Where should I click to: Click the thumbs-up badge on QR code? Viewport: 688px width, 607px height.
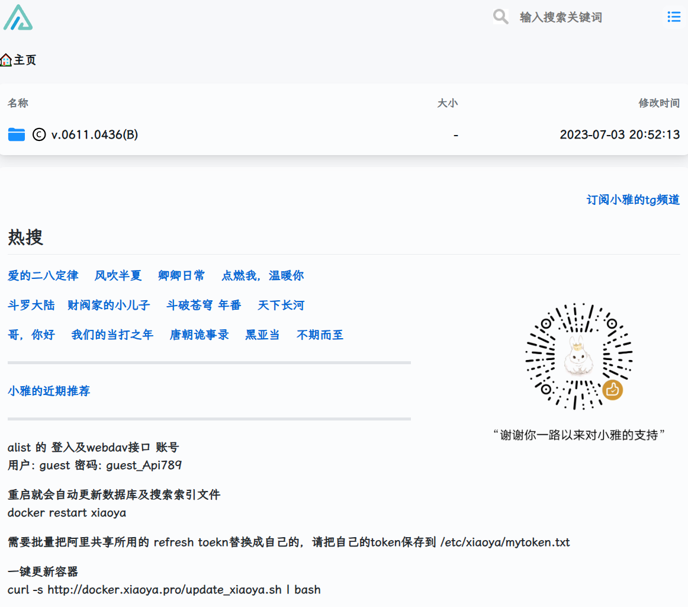point(613,390)
